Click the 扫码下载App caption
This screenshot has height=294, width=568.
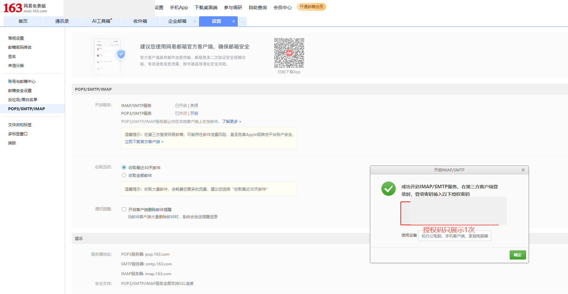coord(289,72)
